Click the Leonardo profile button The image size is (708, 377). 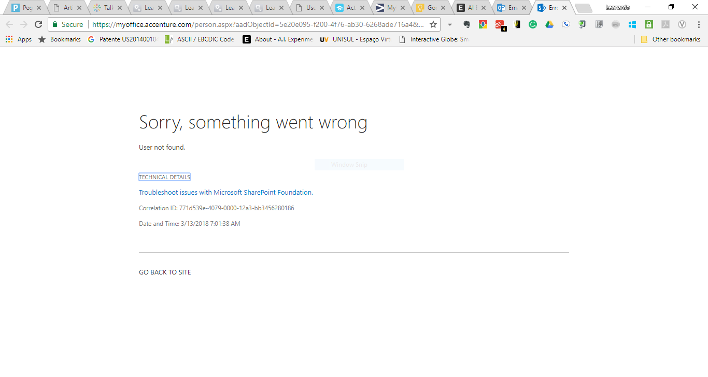pyautogui.click(x=618, y=7)
